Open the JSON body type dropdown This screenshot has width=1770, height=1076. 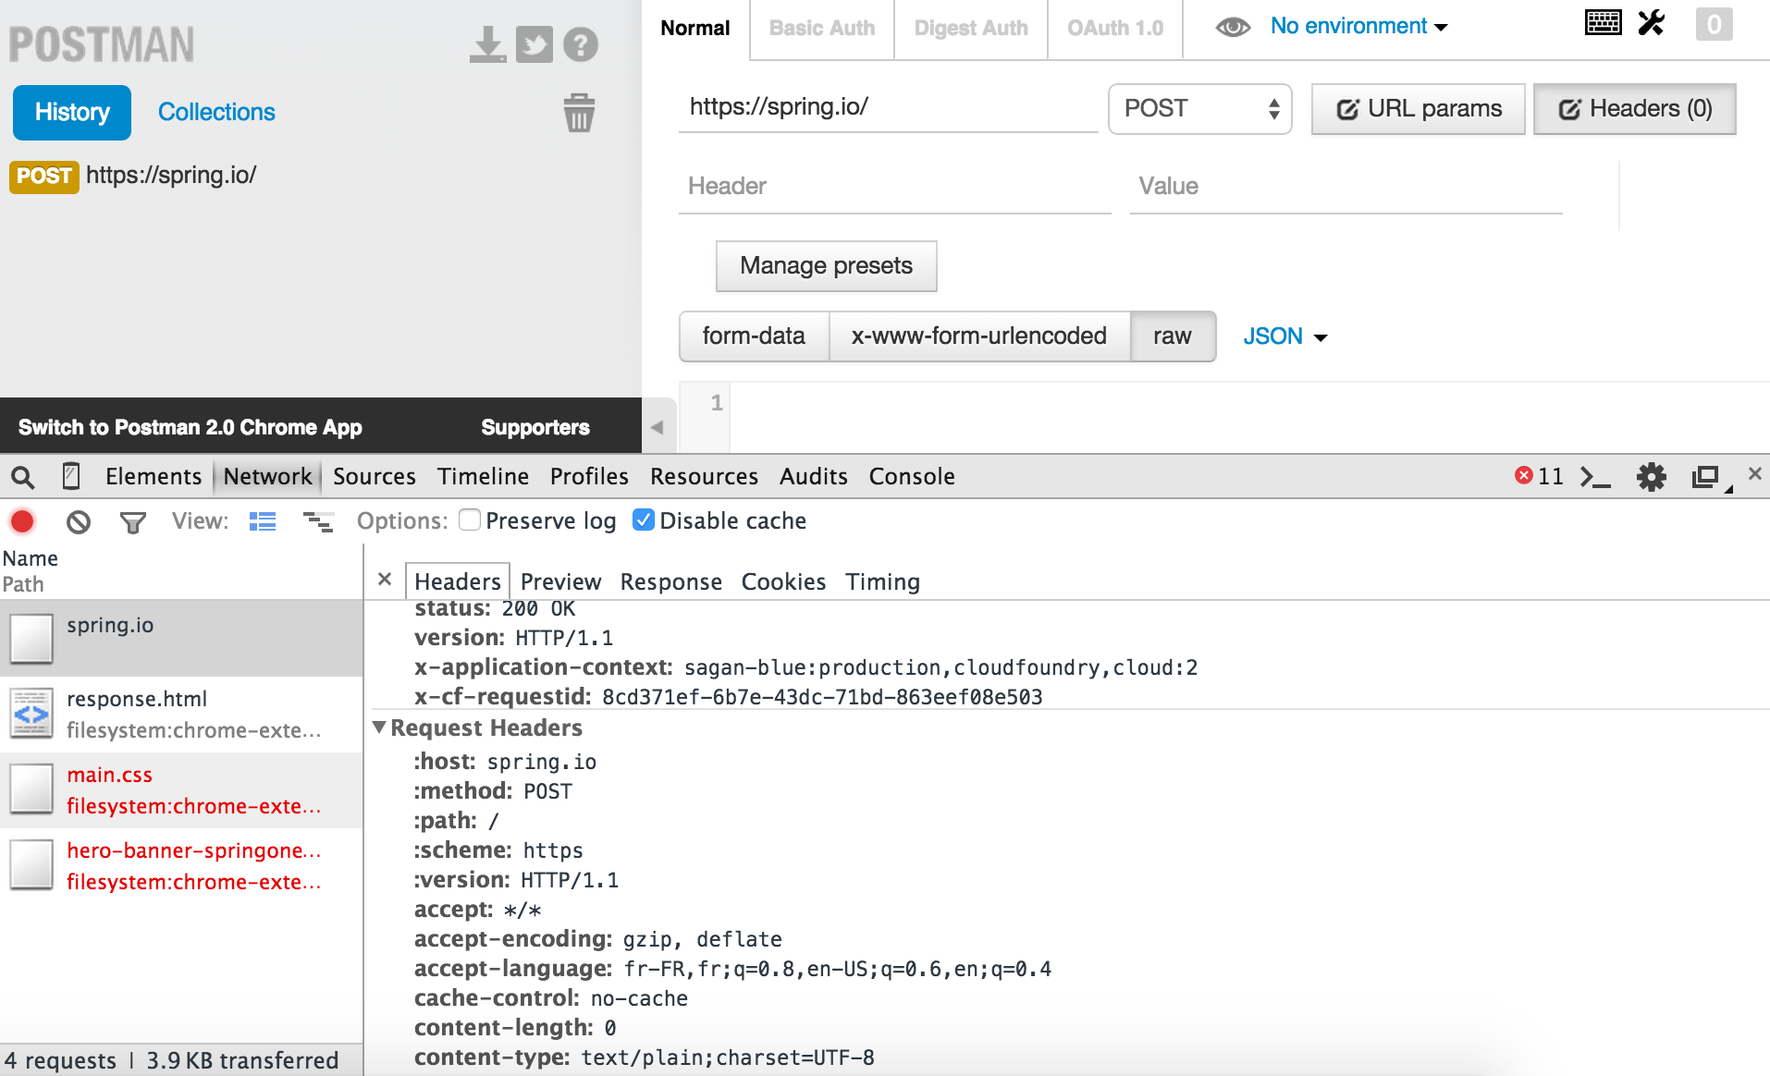click(1284, 336)
